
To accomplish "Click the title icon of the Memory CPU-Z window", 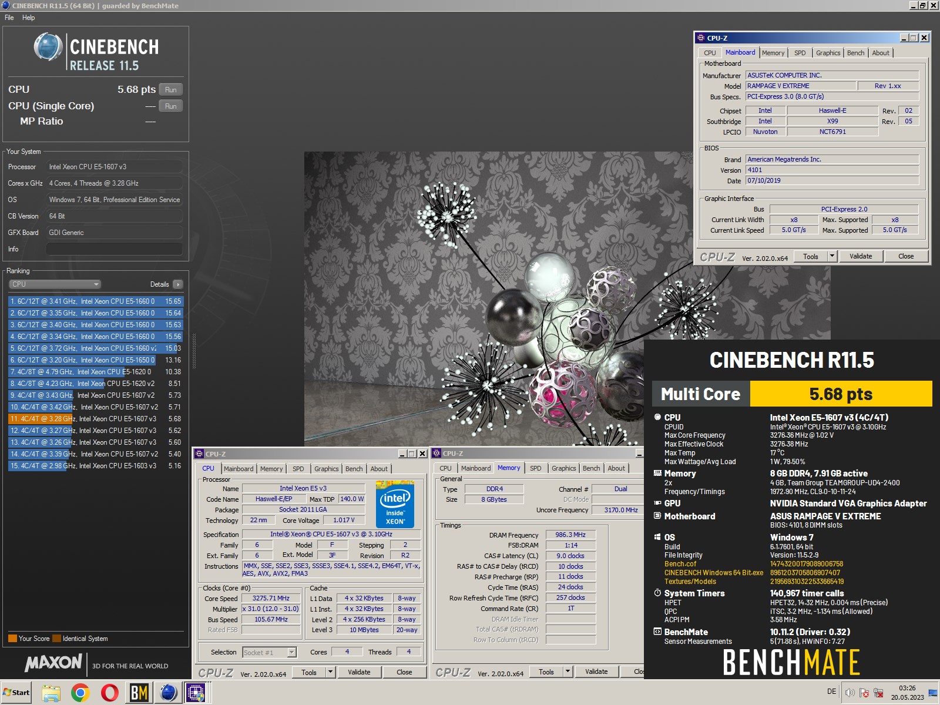I will pos(437,453).
